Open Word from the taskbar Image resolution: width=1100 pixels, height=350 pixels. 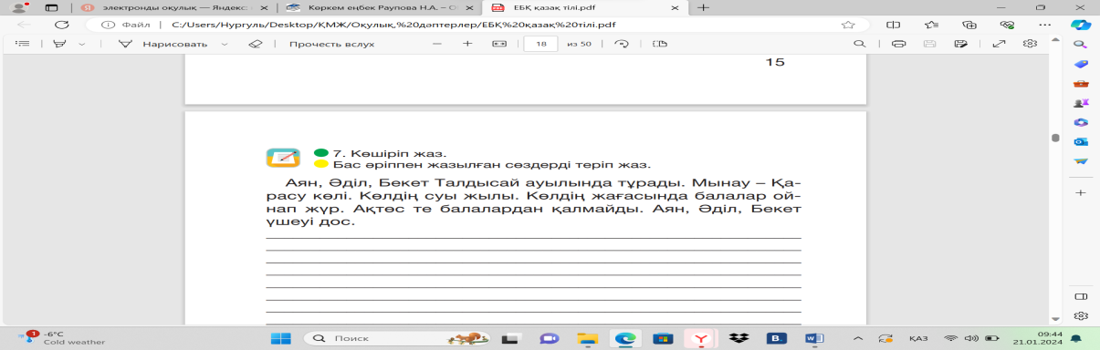814,338
